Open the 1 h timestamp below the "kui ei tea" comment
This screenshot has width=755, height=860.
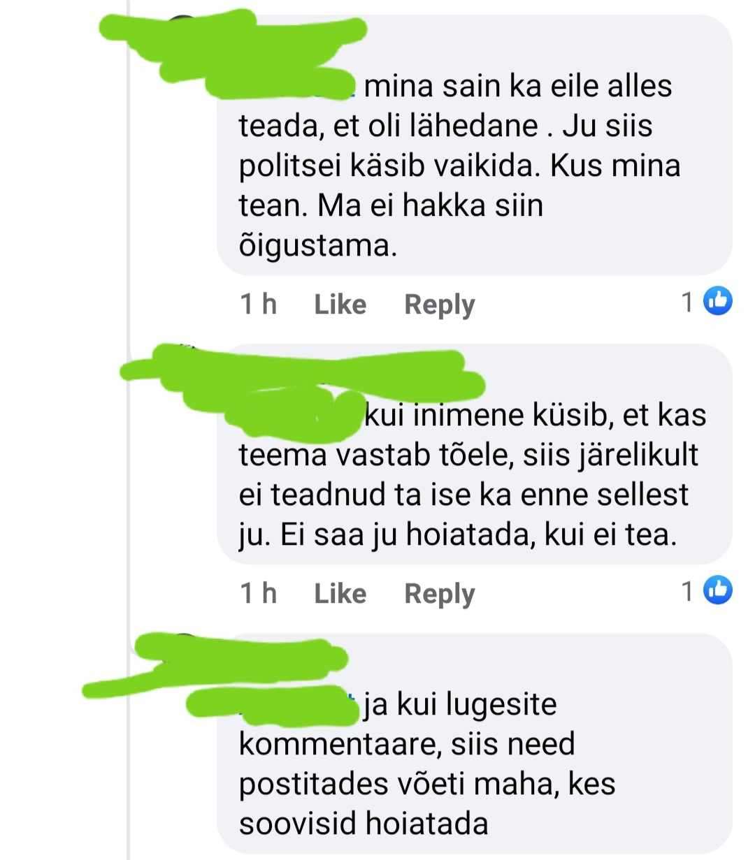tap(258, 593)
